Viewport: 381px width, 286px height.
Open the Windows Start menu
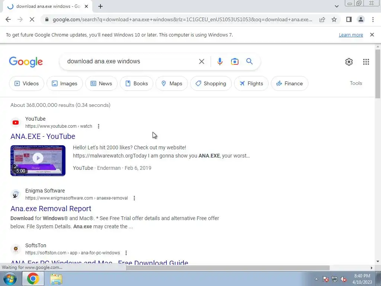pyautogui.click(x=10, y=279)
